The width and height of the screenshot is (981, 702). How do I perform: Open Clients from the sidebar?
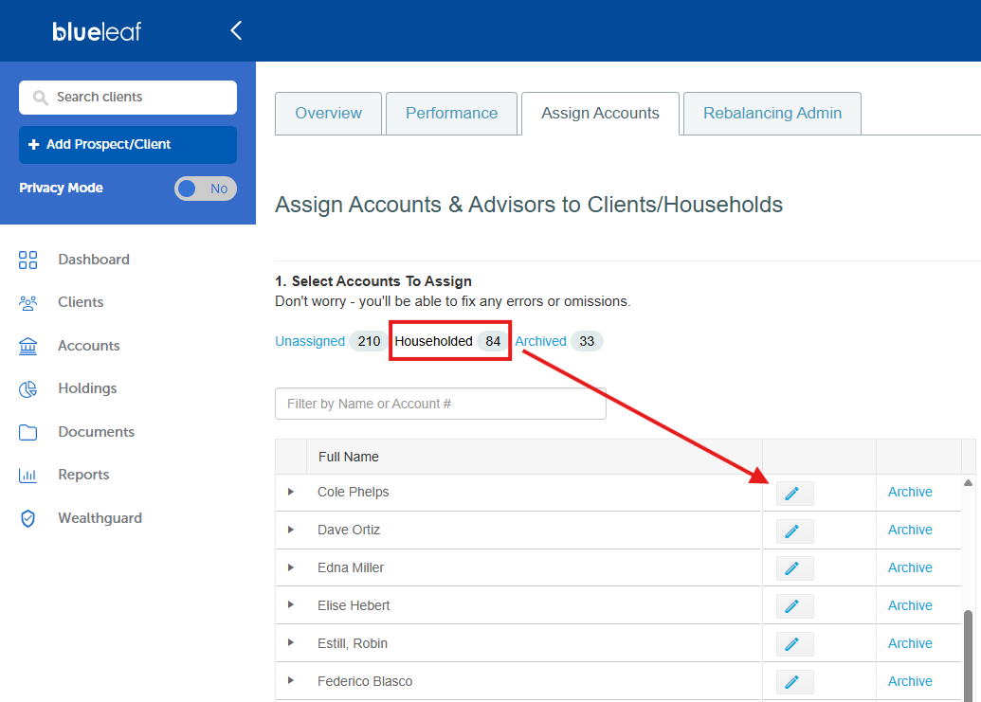(x=81, y=302)
